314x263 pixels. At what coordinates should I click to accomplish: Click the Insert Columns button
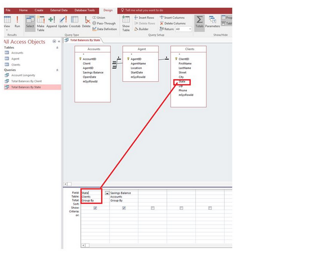[172, 17]
